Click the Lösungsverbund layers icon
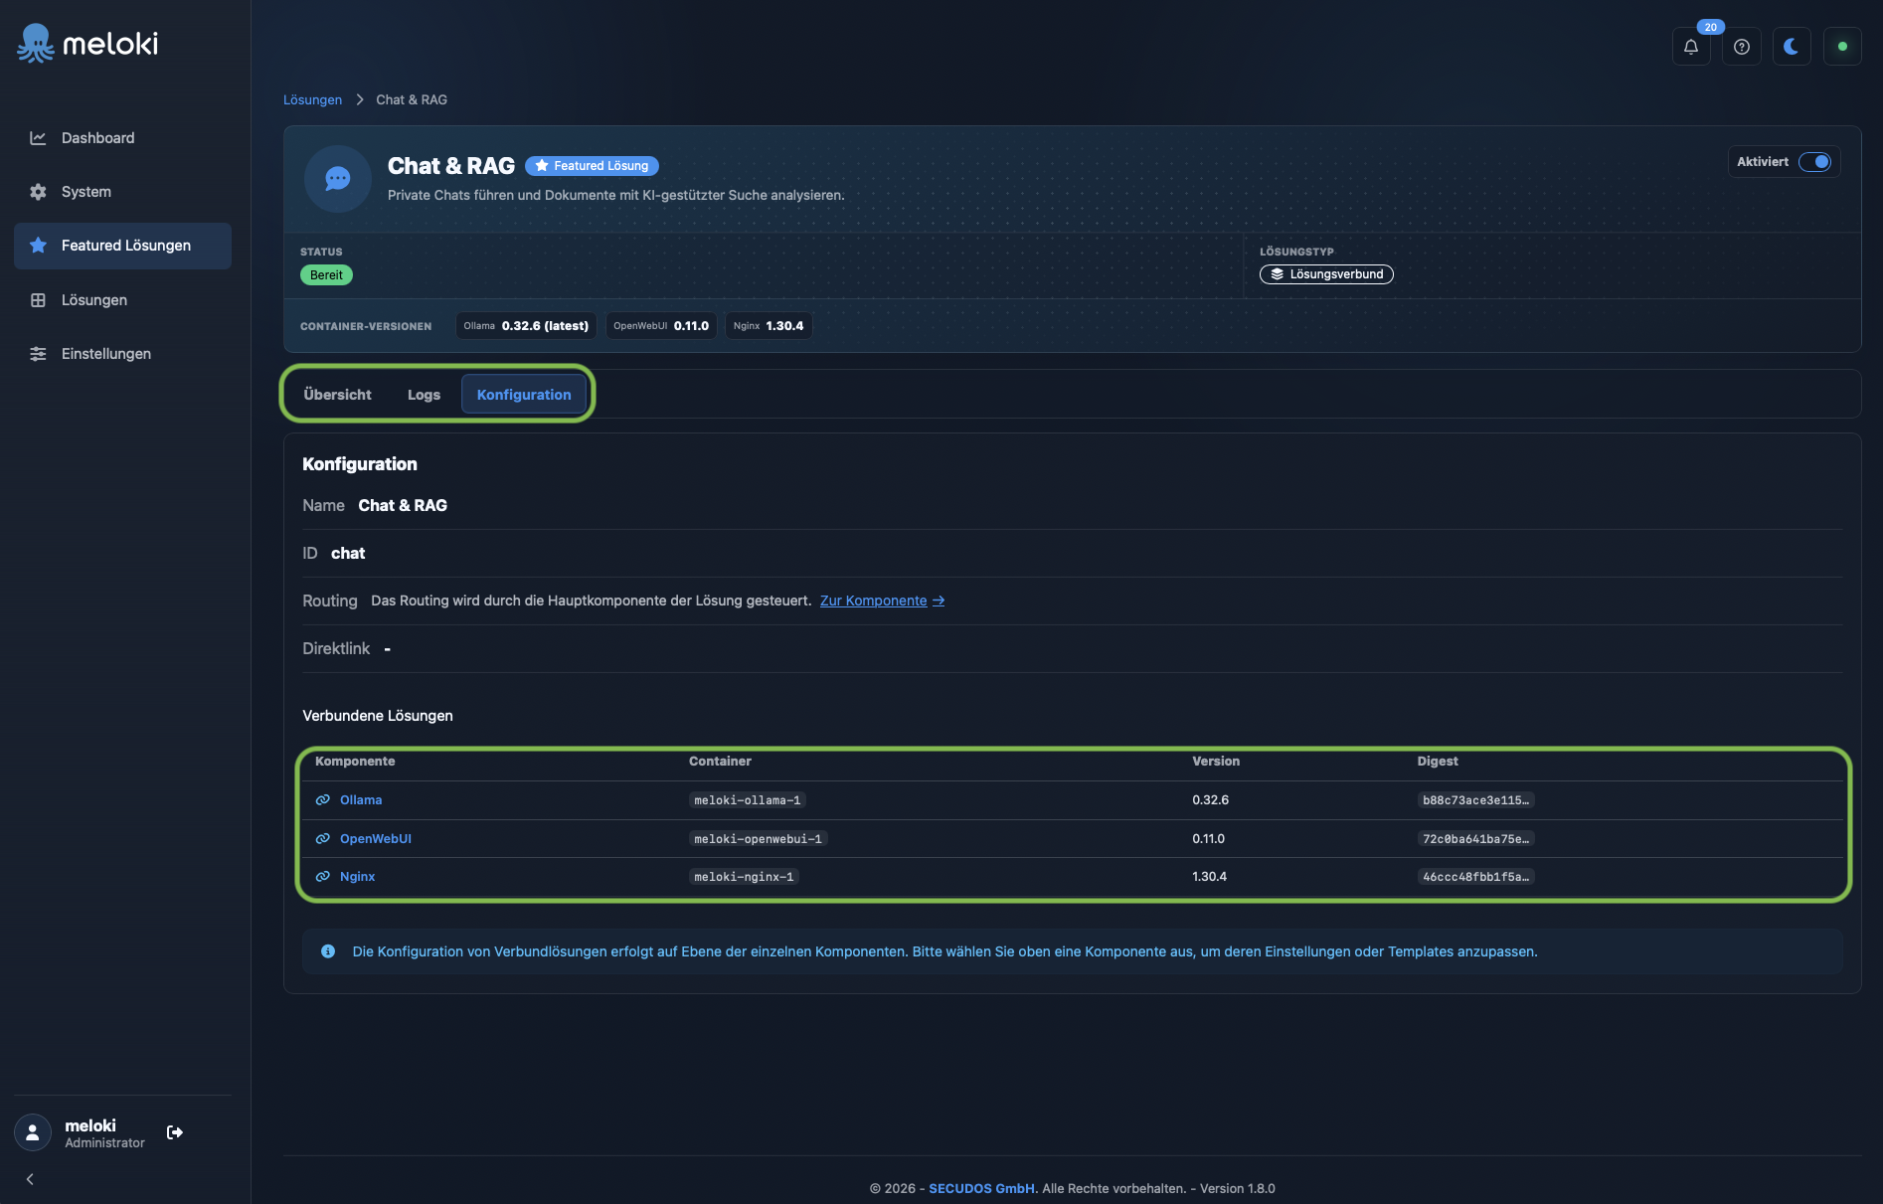 1278,274
